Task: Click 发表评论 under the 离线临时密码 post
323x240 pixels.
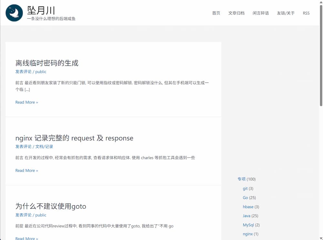Action: pyautogui.click(x=24, y=72)
